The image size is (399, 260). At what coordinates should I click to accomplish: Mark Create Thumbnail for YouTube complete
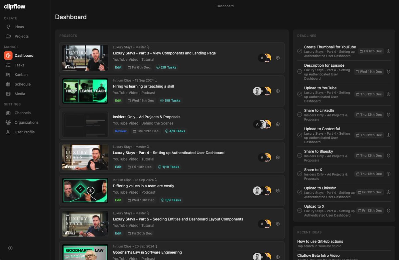click(x=300, y=51)
